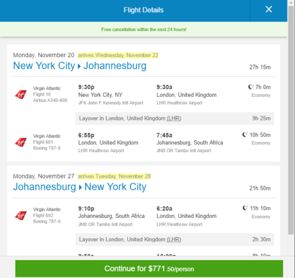Click the 27h 15m total trip duration
This screenshot has width=295, height=278.
pyautogui.click(x=260, y=67)
